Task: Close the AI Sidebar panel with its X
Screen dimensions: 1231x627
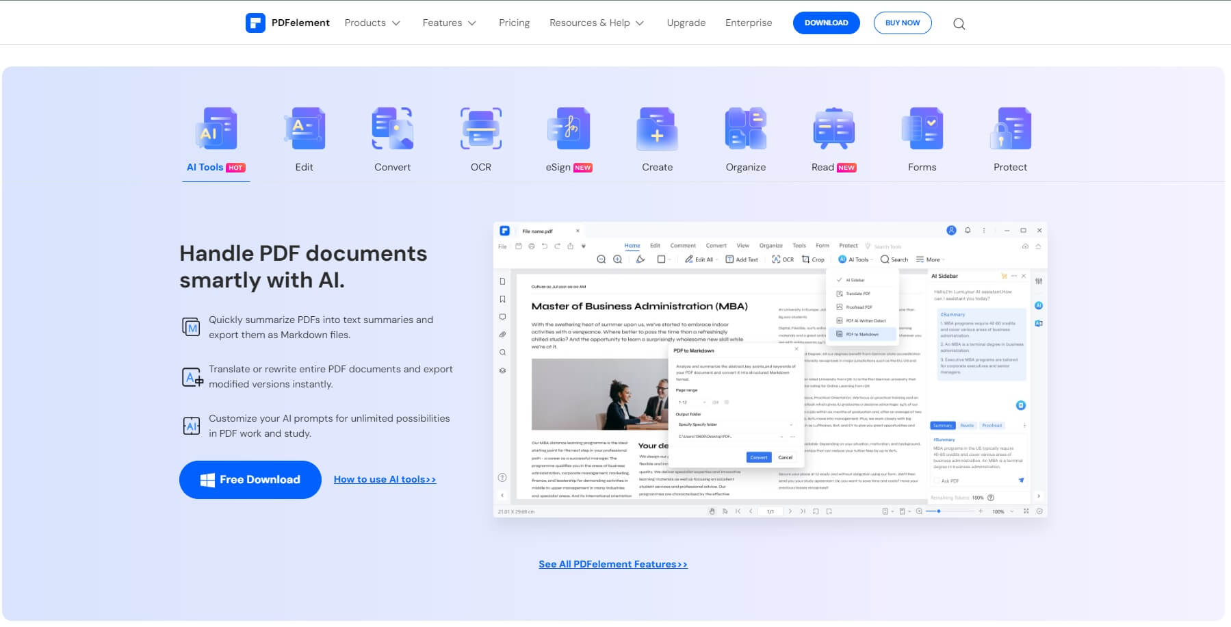Action: (1024, 276)
